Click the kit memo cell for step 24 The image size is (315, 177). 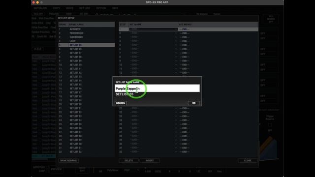click(x=218, y=120)
